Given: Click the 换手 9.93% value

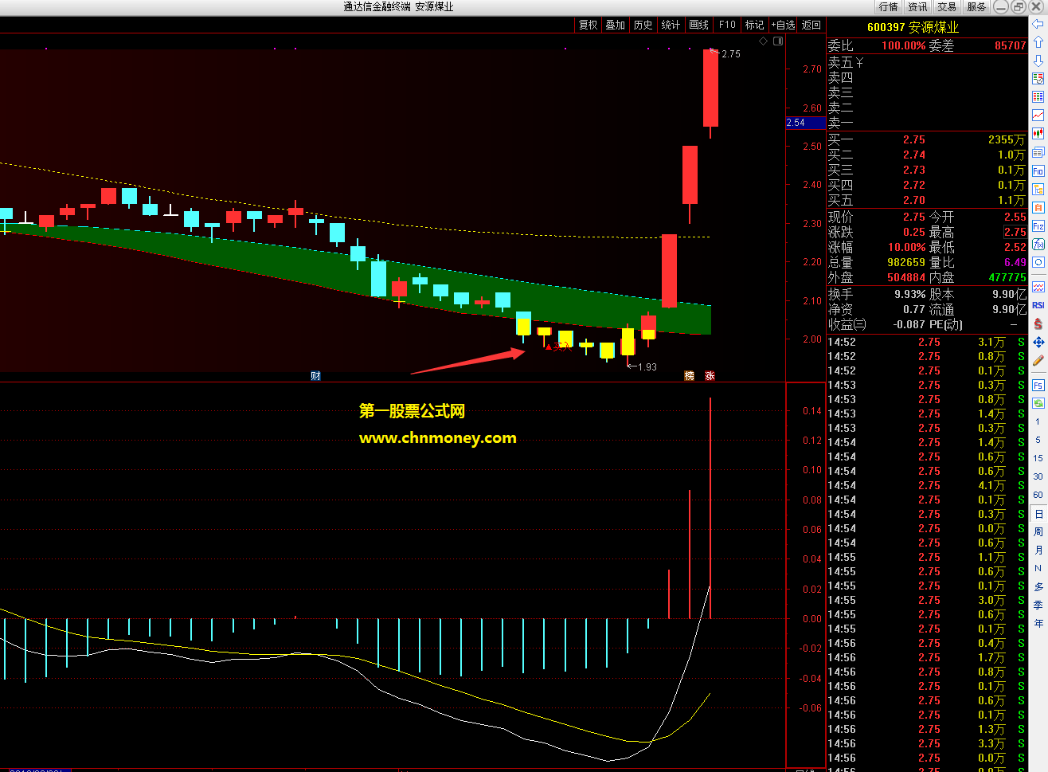Looking at the screenshot, I should pos(909,294).
